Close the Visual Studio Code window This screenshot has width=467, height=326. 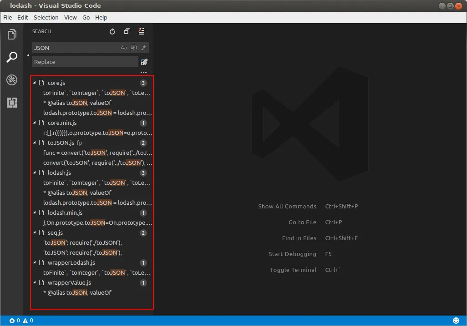pos(459,6)
